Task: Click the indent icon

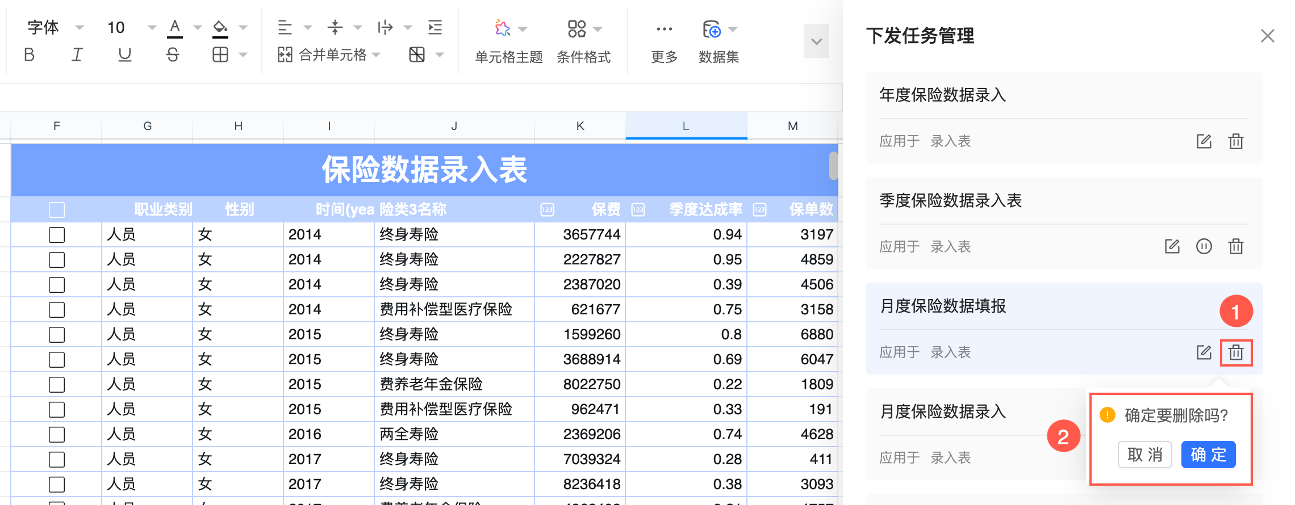Action: click(435, 27)
